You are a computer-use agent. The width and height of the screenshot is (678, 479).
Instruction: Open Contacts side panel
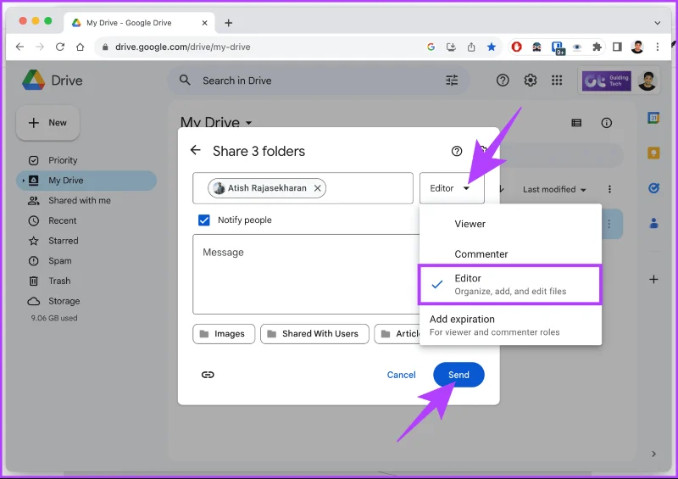tap(653, 223)
